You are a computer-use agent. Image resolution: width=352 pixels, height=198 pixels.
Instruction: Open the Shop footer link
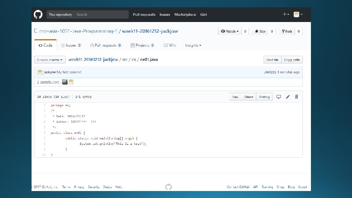click(x=280, y=187)
